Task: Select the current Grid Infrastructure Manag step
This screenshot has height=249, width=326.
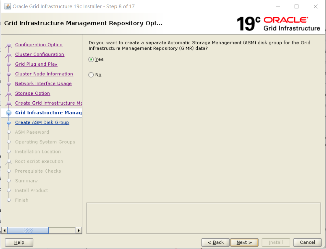Action: pos(48,113)
